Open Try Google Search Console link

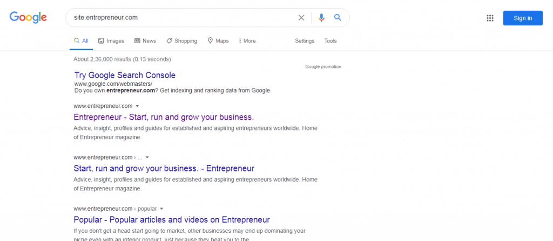click(x=125, y=75)
